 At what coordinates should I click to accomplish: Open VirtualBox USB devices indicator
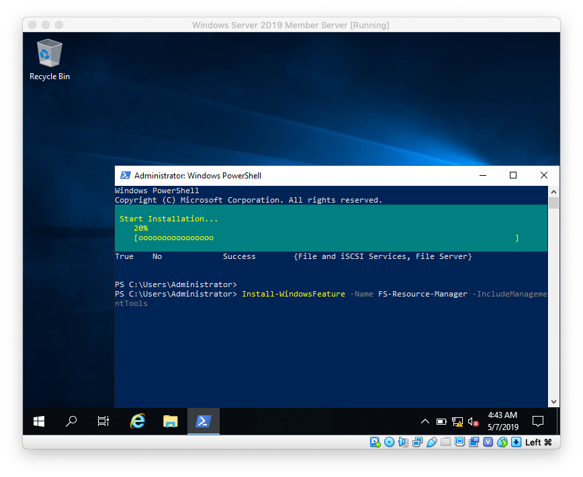pyautogui.click(x=432, y=442)
